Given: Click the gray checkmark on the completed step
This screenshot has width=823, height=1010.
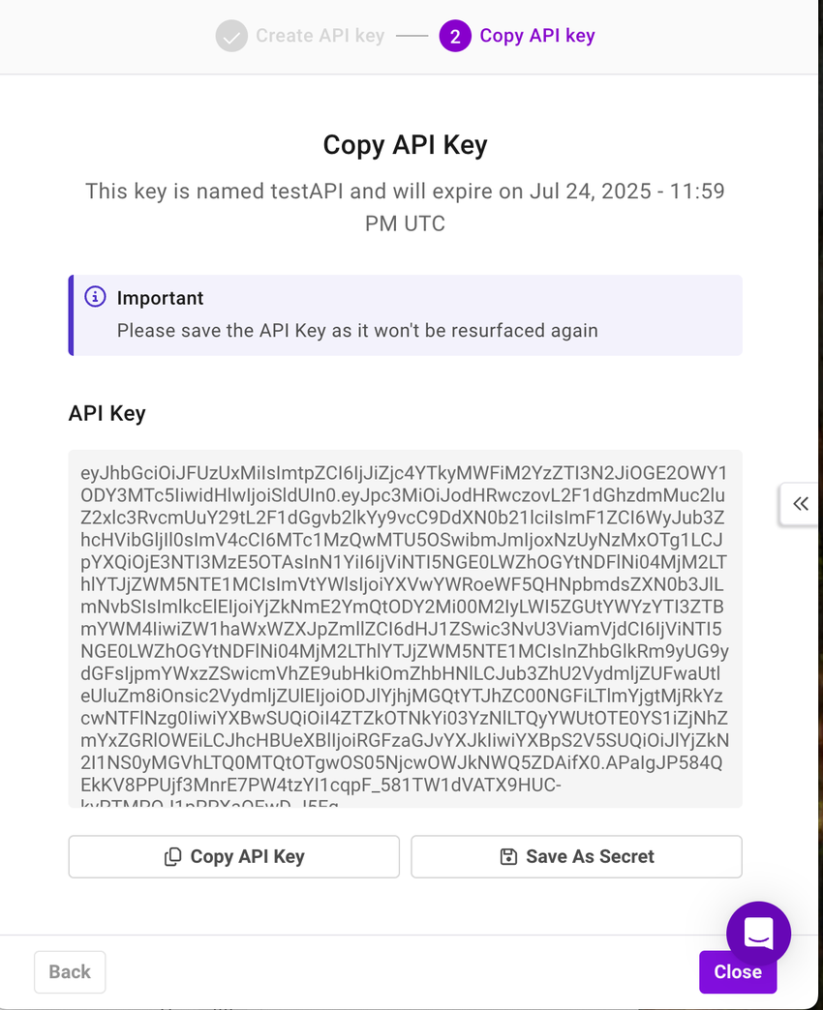Looking at the screenshot, I should [x=229, y=35].
